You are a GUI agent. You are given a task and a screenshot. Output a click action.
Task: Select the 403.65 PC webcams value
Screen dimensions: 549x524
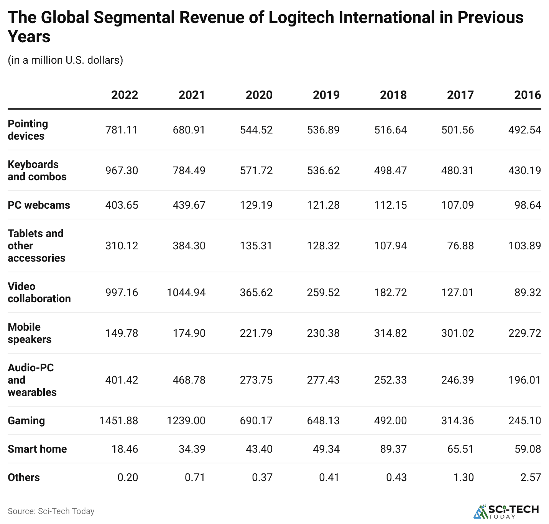122,205
